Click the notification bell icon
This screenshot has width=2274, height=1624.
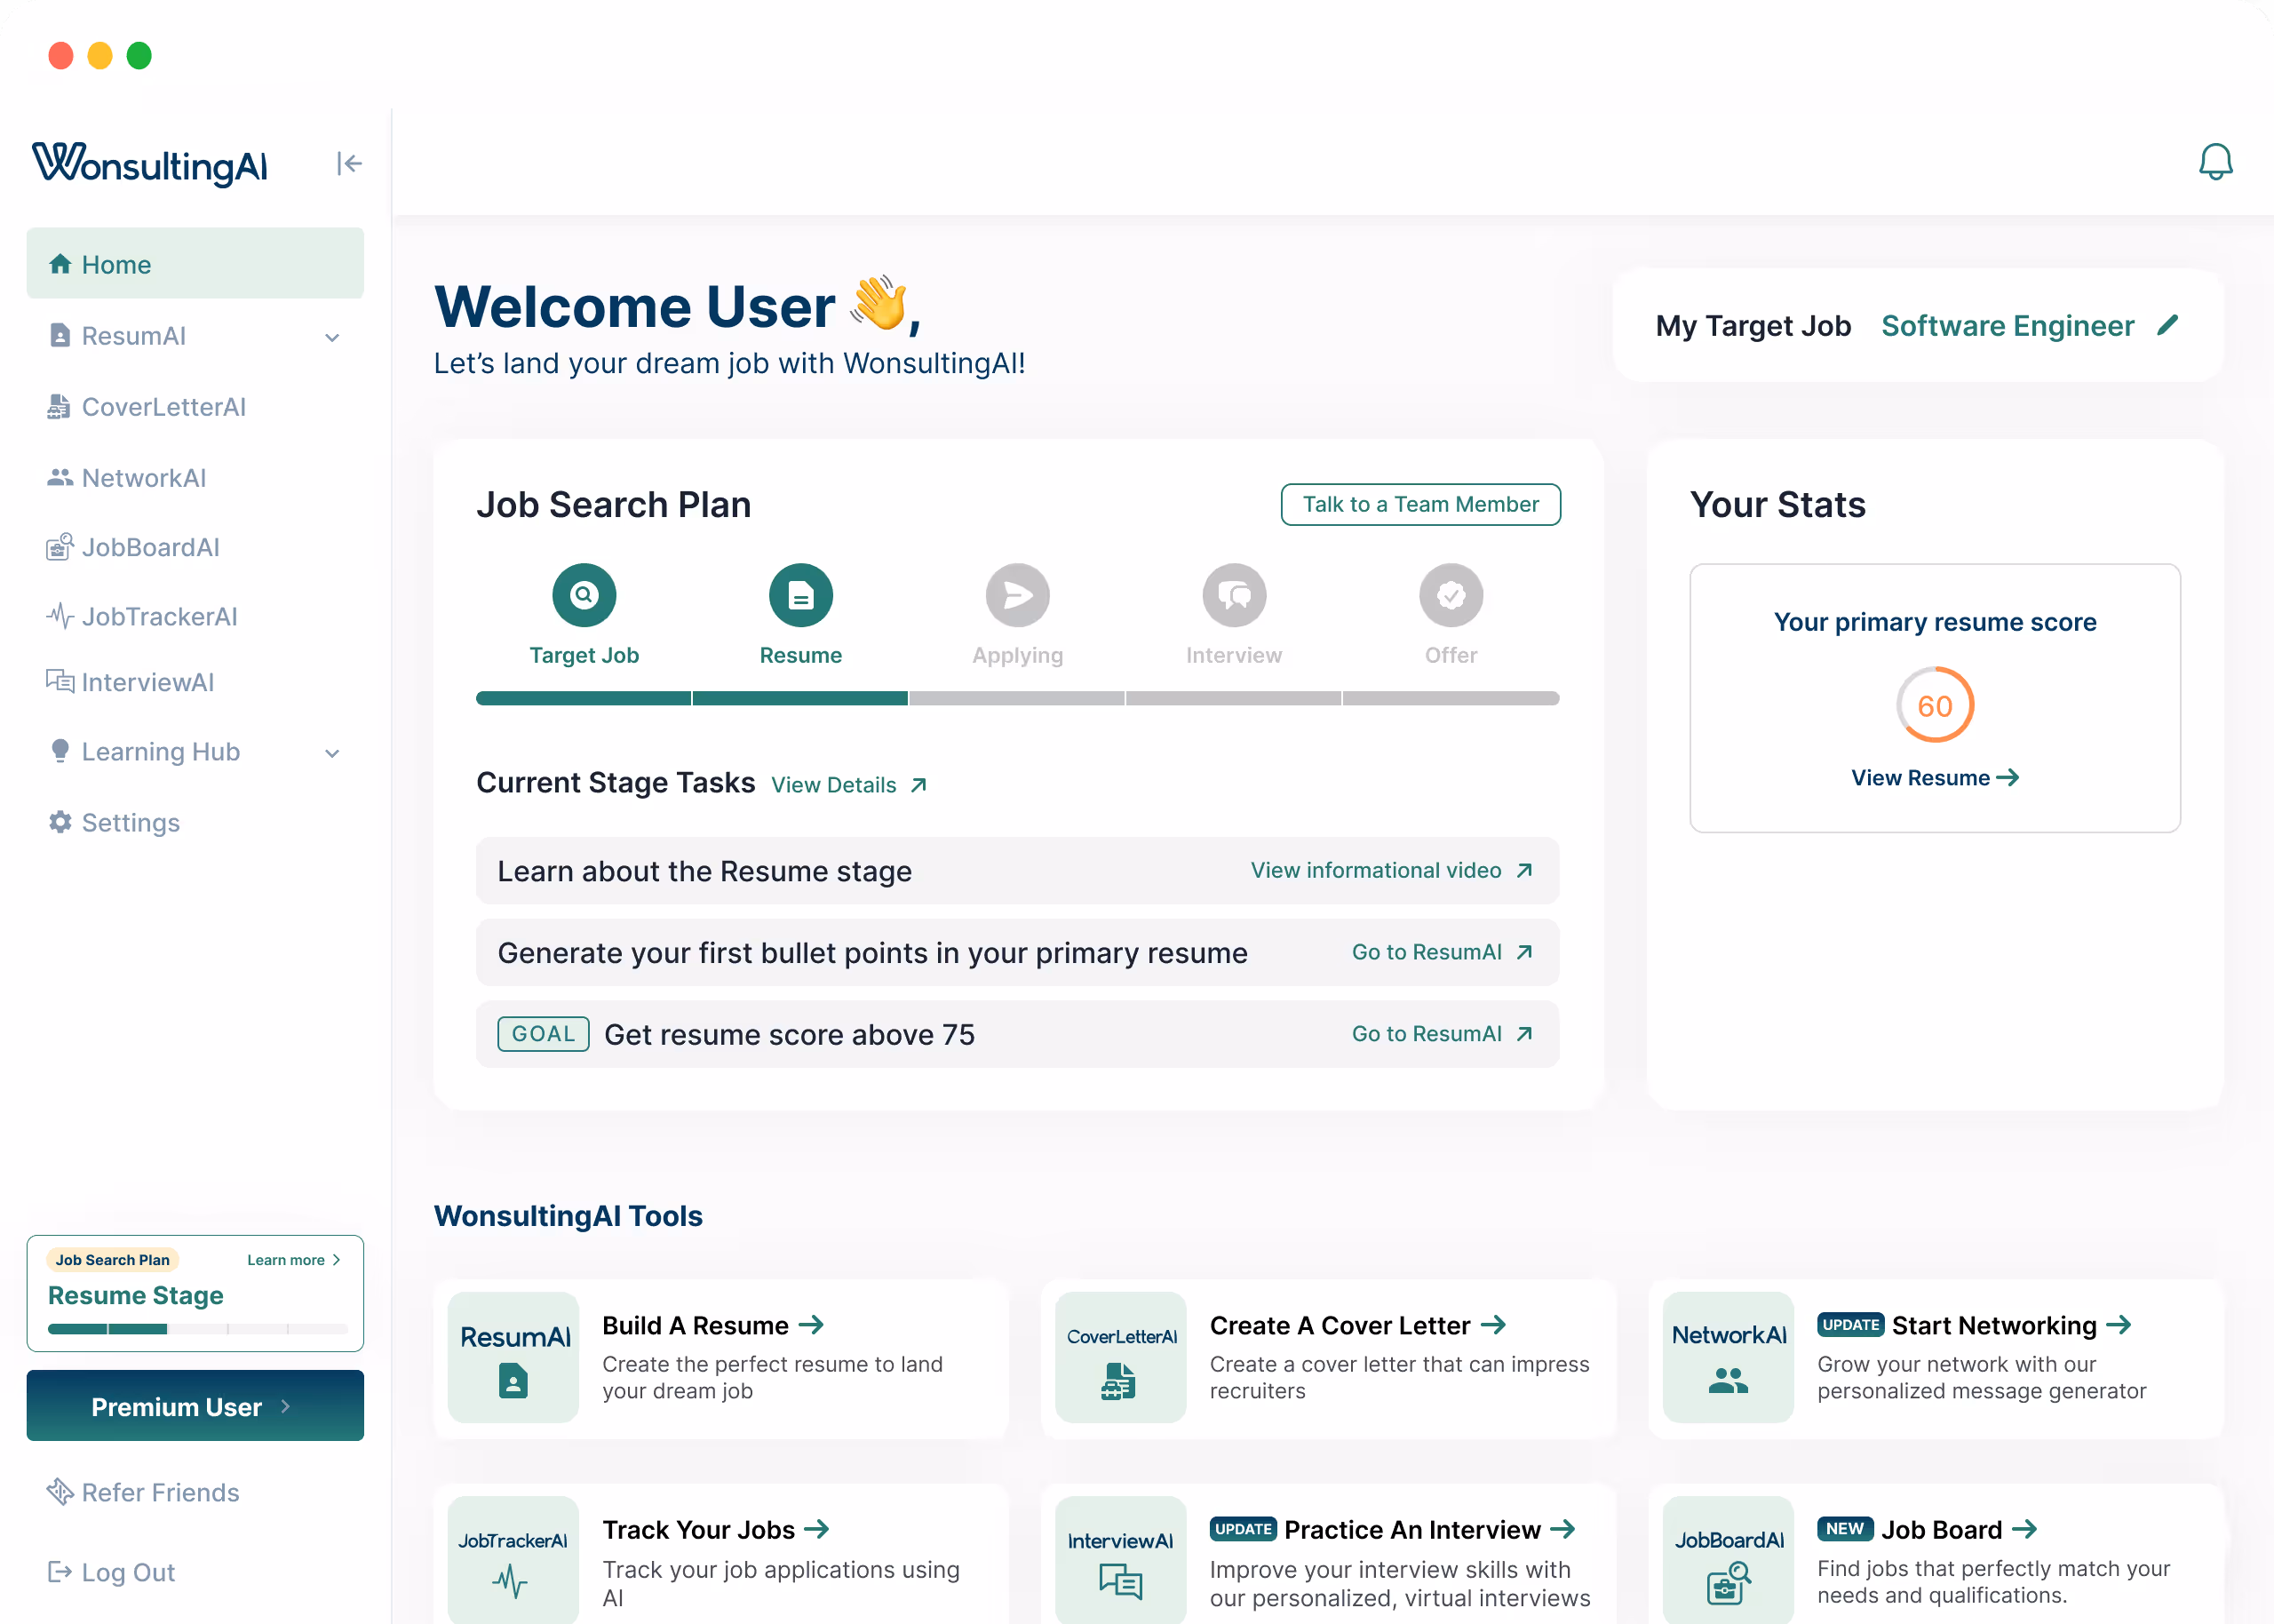coord(2216,161)
